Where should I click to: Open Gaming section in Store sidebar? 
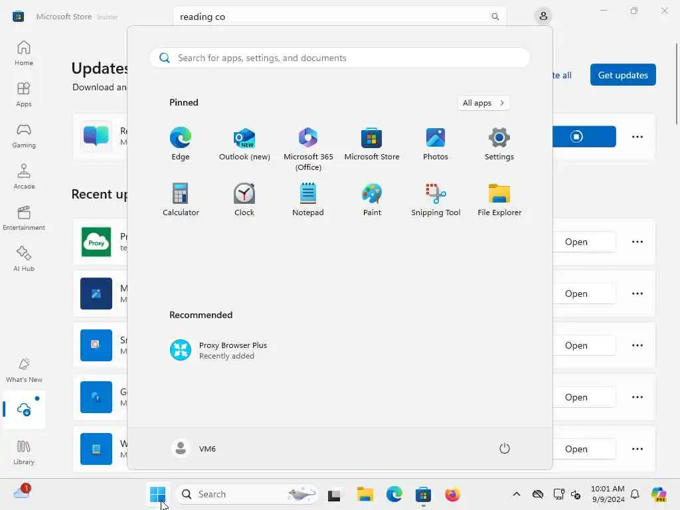tap(24, 135)
